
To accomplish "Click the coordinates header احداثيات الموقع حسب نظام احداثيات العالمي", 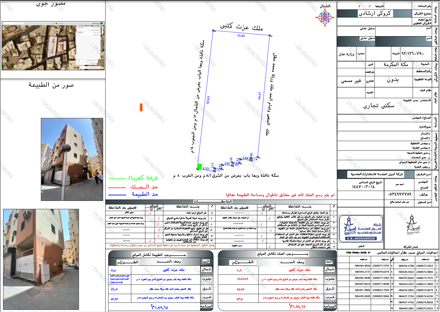I will tap(408, 253).
